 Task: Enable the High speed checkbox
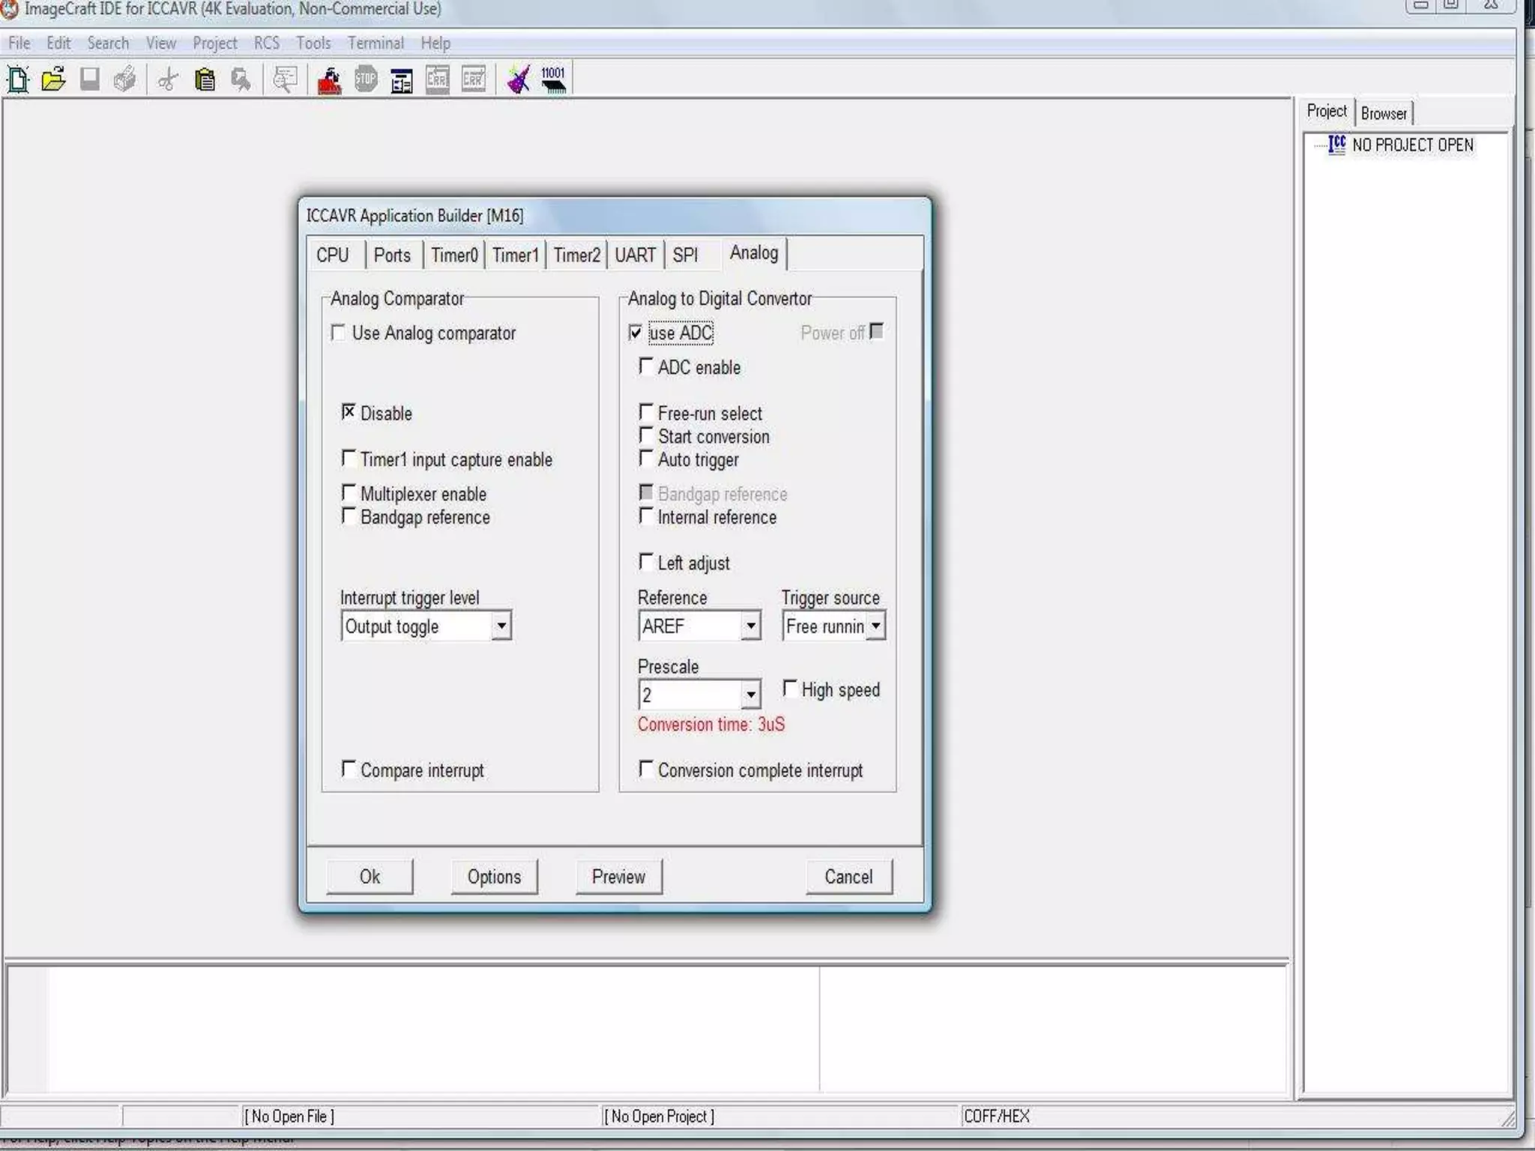(789, 687)
